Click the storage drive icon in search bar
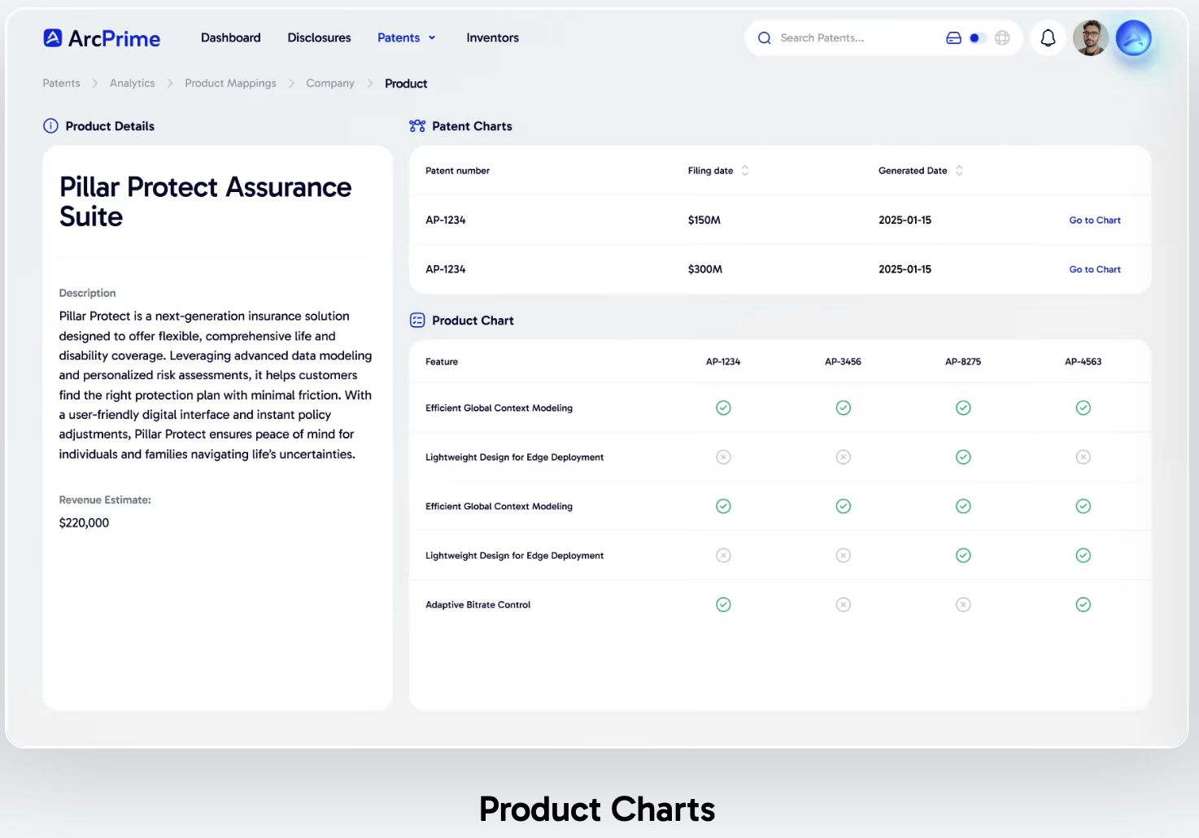Image resolution: width=1199 pixels, height=838 pixels. [x=953, y=38]
